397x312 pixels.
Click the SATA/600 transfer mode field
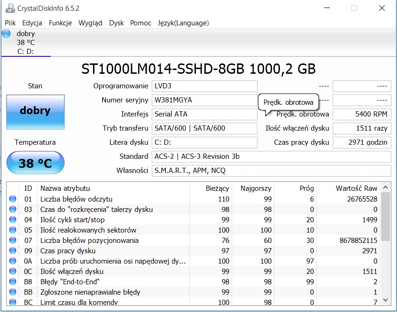204,128
